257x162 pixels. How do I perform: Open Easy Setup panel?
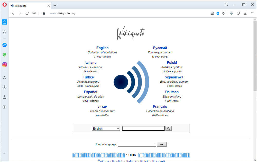252,13
